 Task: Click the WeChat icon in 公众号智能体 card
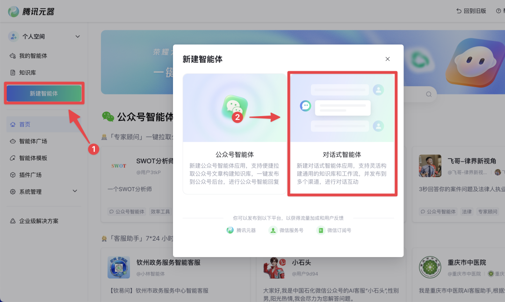pyautogui.click(x=234, y=107)
